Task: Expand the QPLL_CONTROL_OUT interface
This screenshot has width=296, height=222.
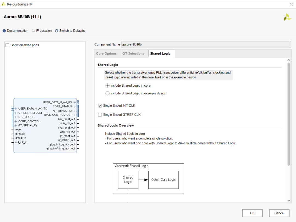Action: tap(75, 115)
